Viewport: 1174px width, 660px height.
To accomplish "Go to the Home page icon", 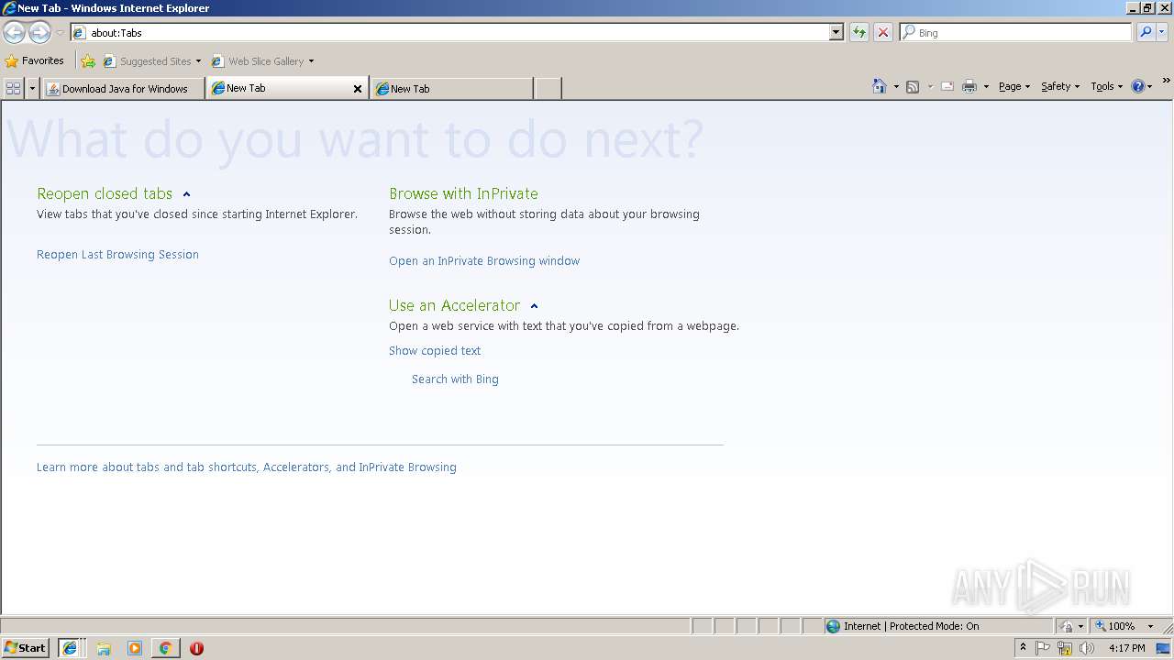I will click(x=880, y=86).
